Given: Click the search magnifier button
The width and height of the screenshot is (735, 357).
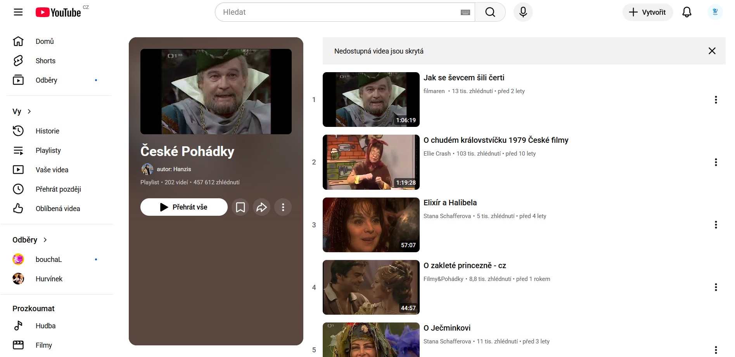Looking at the screenshot, I should (x=490, y=12).
